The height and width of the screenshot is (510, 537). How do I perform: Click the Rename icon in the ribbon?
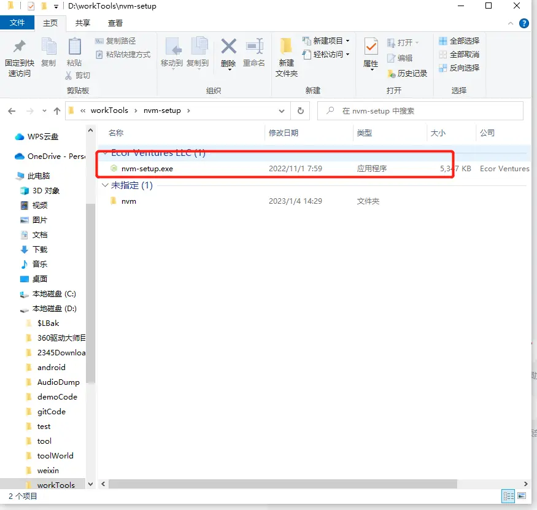point(253,47)
